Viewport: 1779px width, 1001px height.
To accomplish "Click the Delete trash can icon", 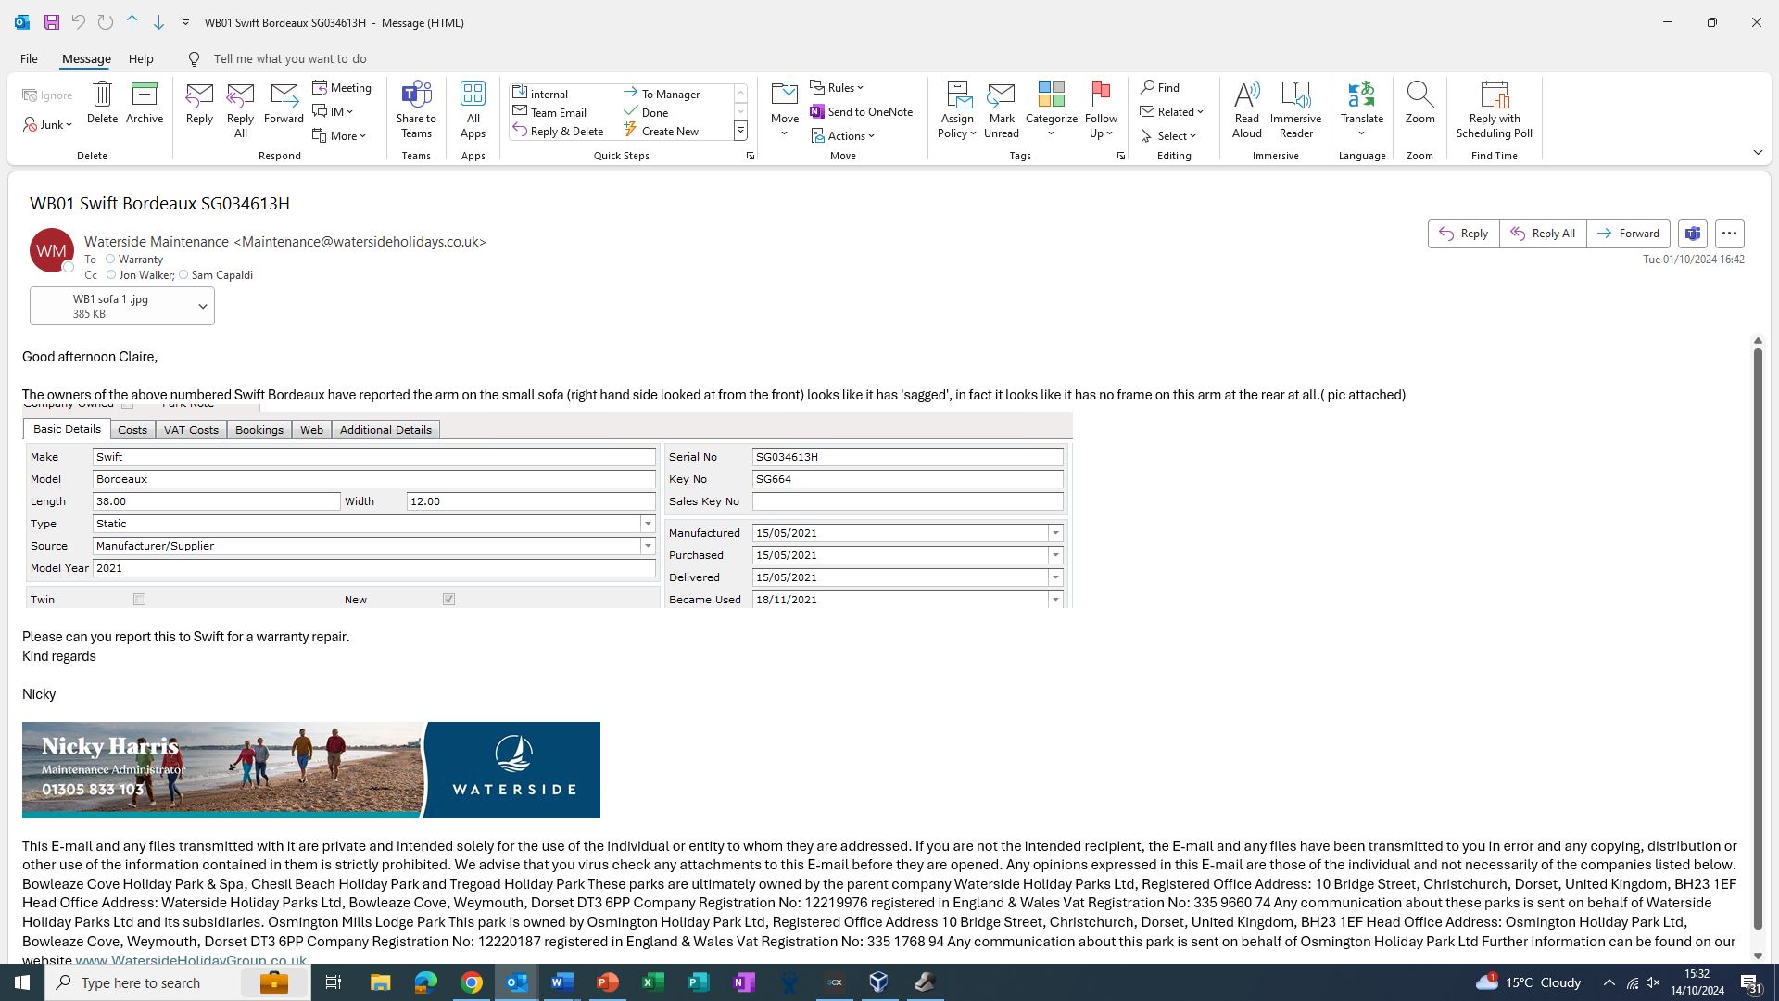I will pos(102,95).
